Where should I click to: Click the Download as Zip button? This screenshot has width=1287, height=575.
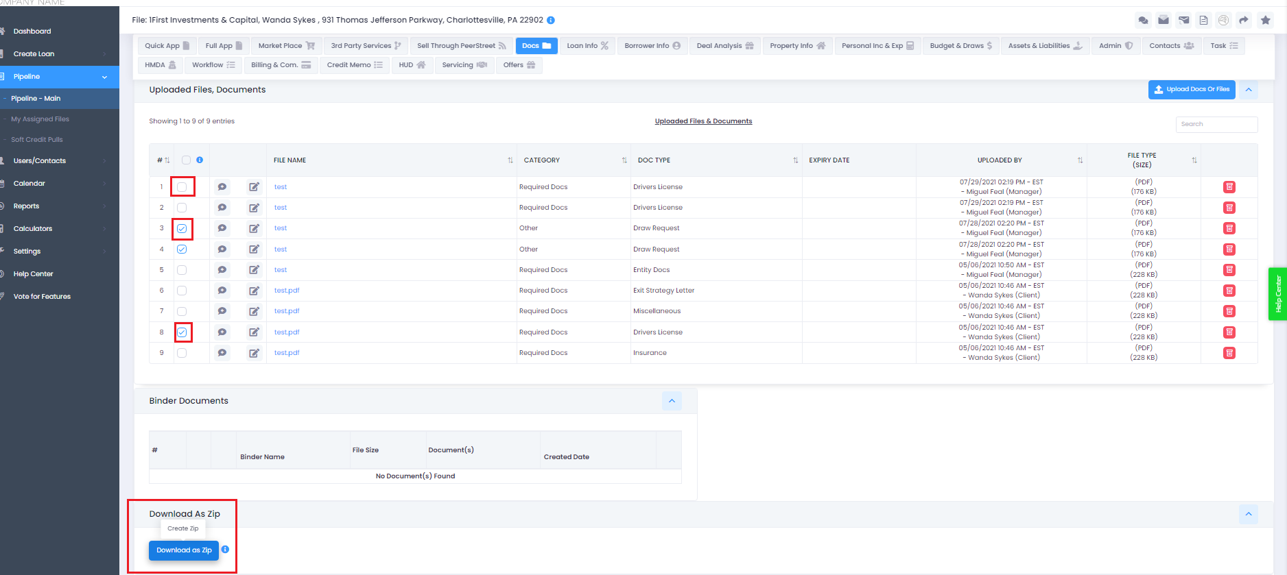[x=184, y=550]
